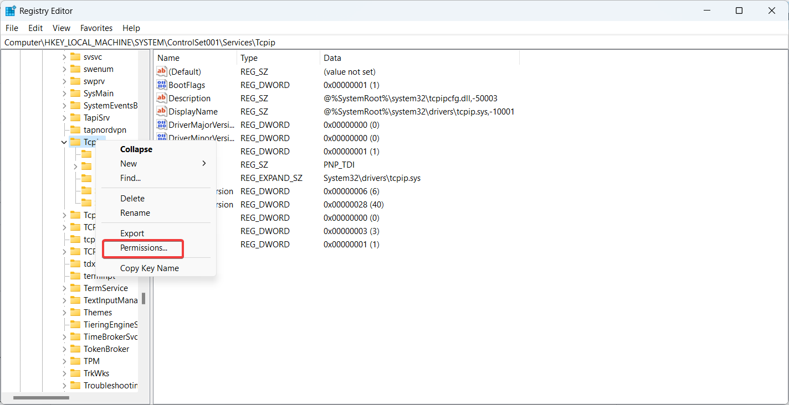This screenshot has height=405, width=789.
Task: Select the REG_EXPAND_SZ type cell
Action: click(271, 178)
